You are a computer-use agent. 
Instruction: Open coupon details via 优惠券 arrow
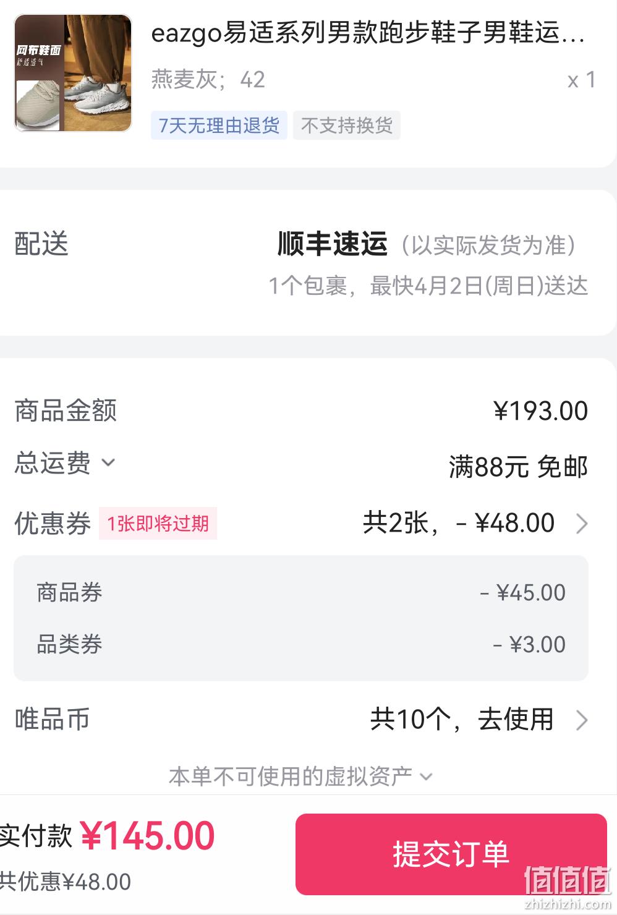click(x=581, y=524)
